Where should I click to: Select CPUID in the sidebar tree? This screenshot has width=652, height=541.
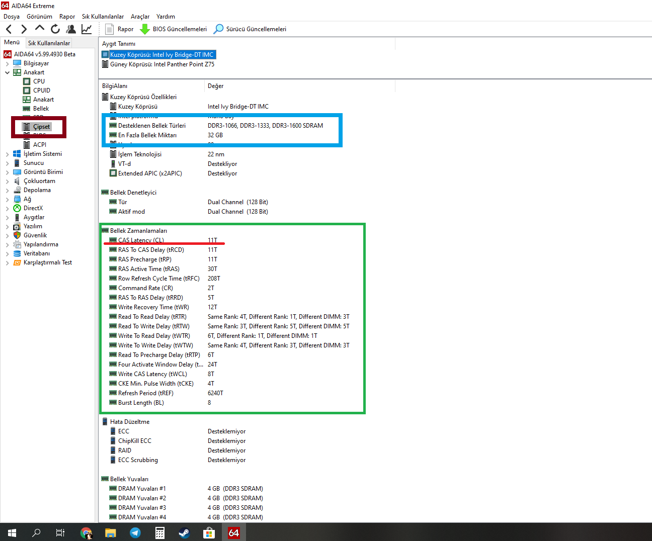click(x=42, y=91)
